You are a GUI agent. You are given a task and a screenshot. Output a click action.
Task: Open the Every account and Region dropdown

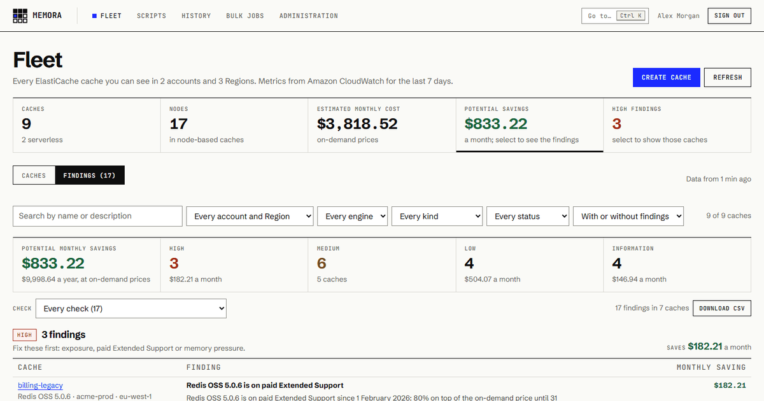pos(249,216)
